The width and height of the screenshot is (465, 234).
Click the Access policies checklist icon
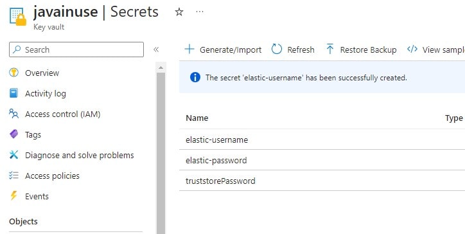coord(13,175)
